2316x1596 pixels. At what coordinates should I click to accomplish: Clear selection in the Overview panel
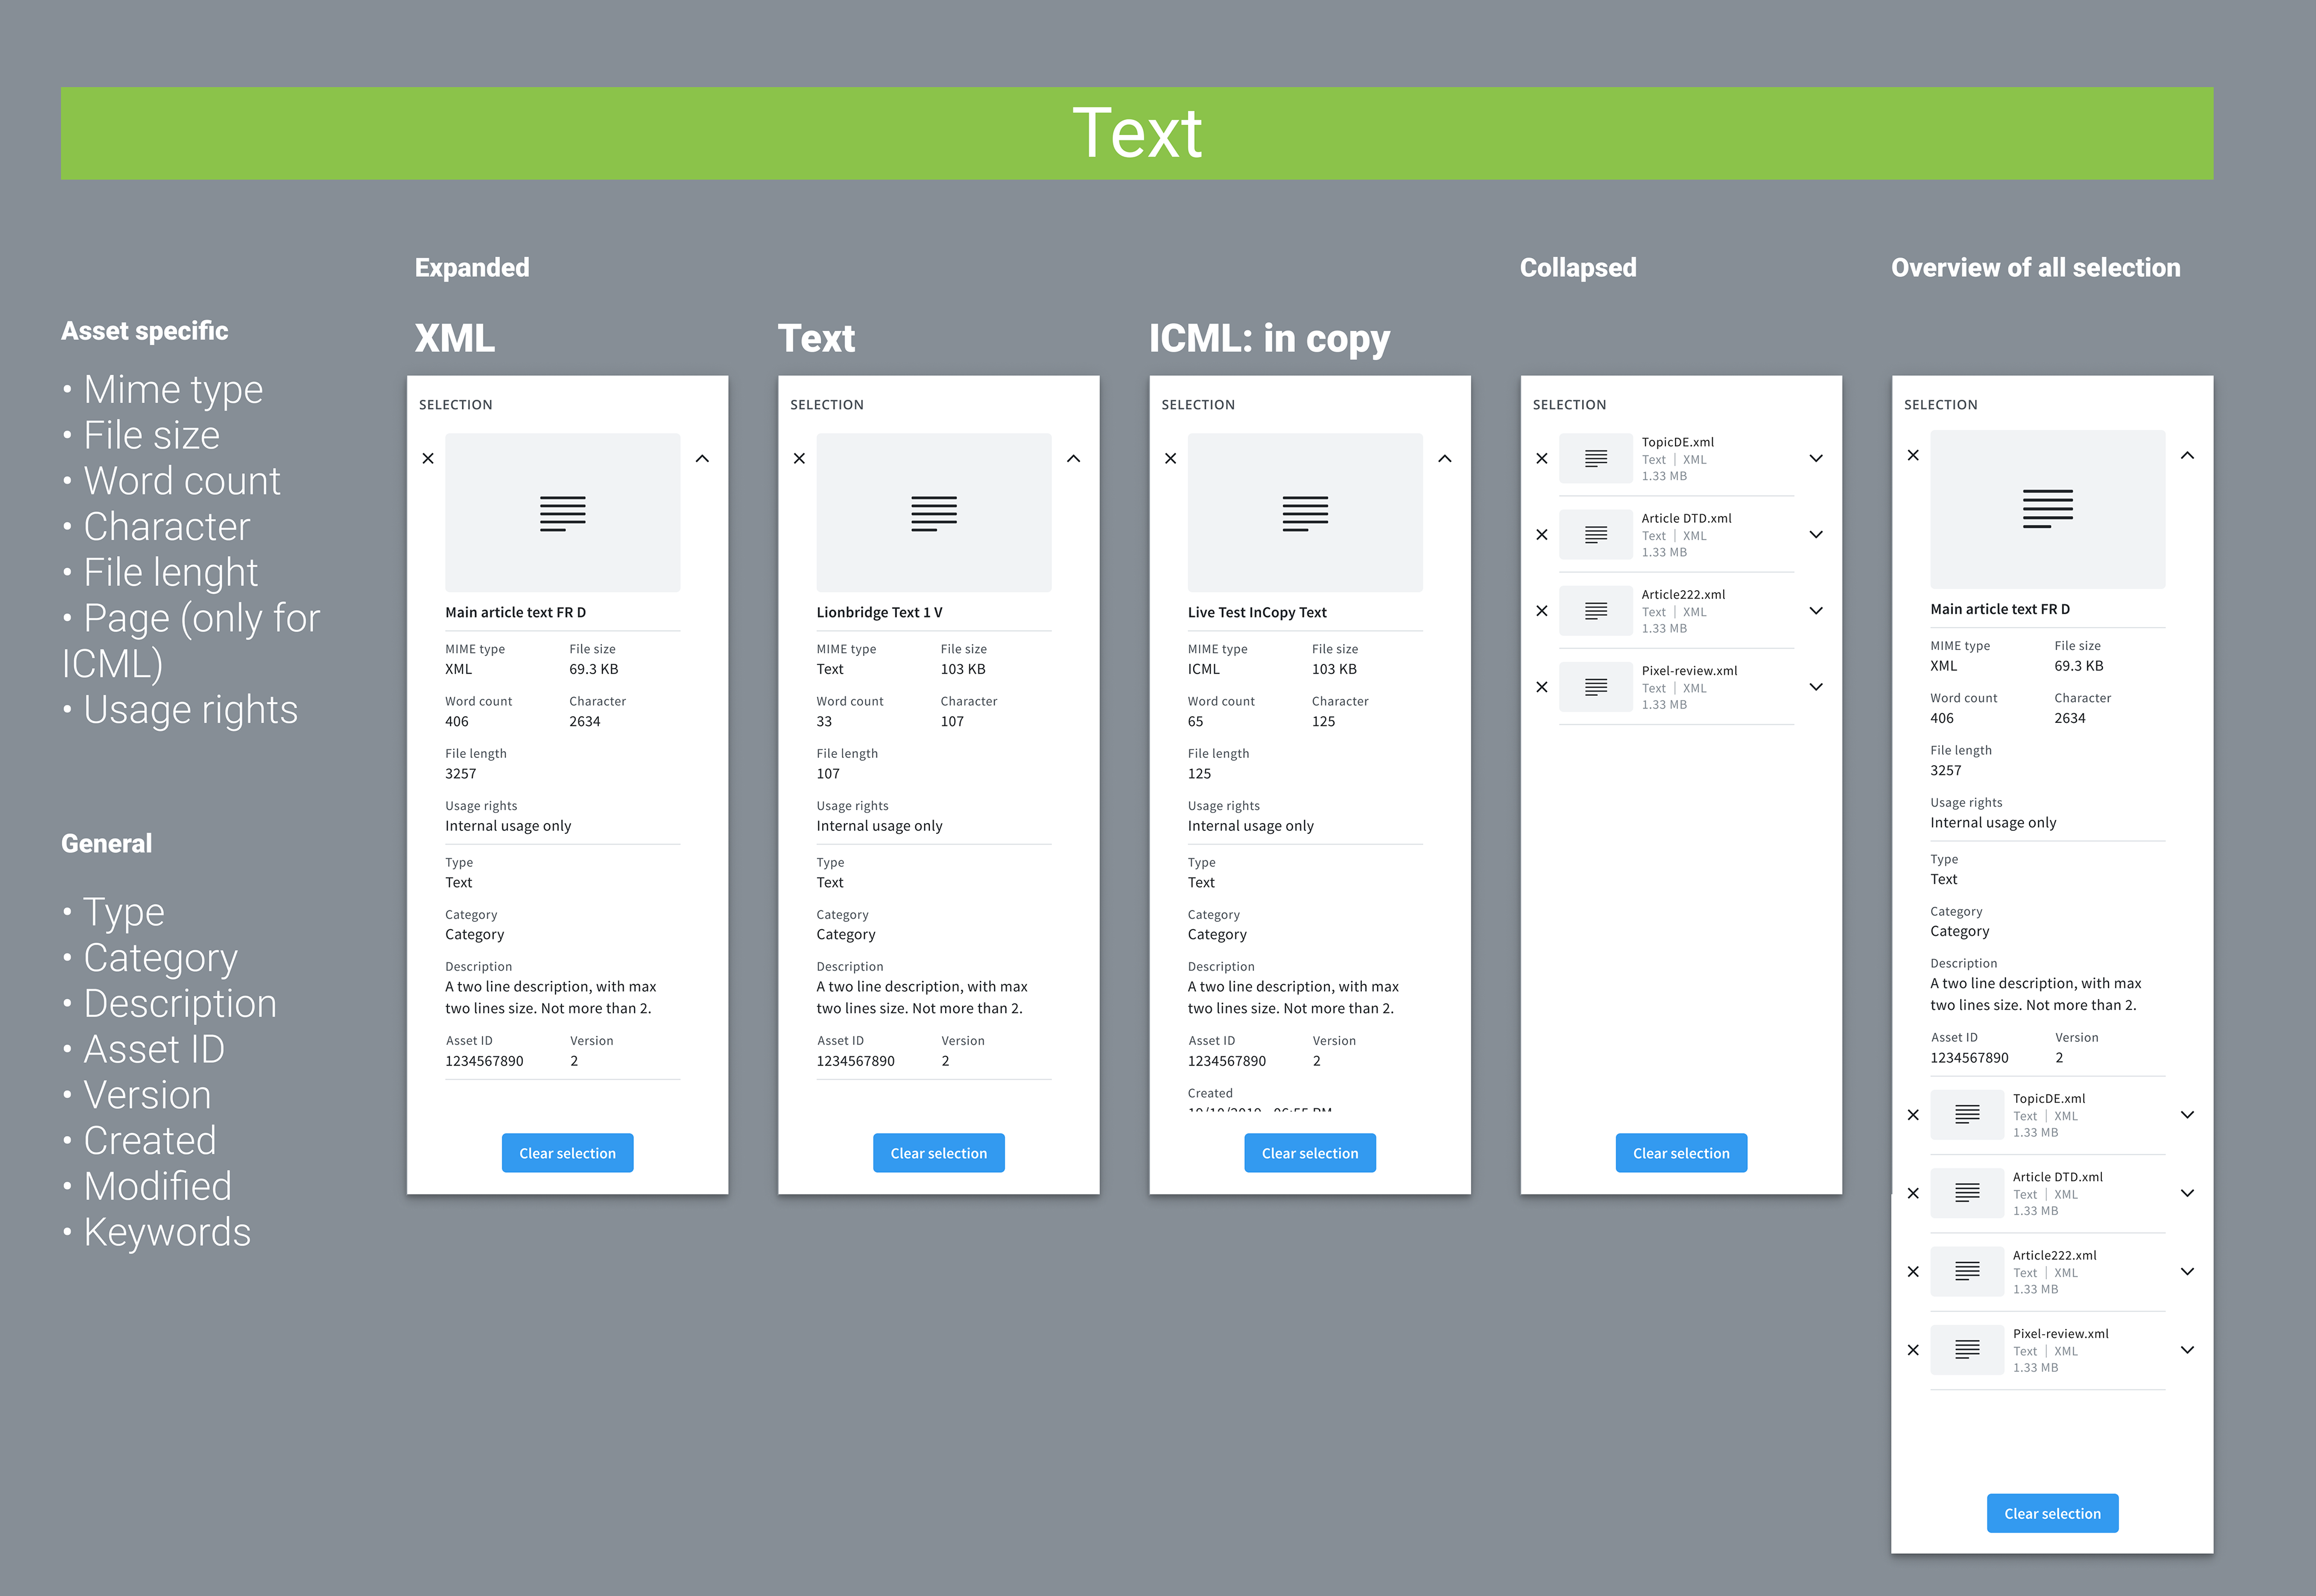pyautogui.click(x=2052, y=1513)
